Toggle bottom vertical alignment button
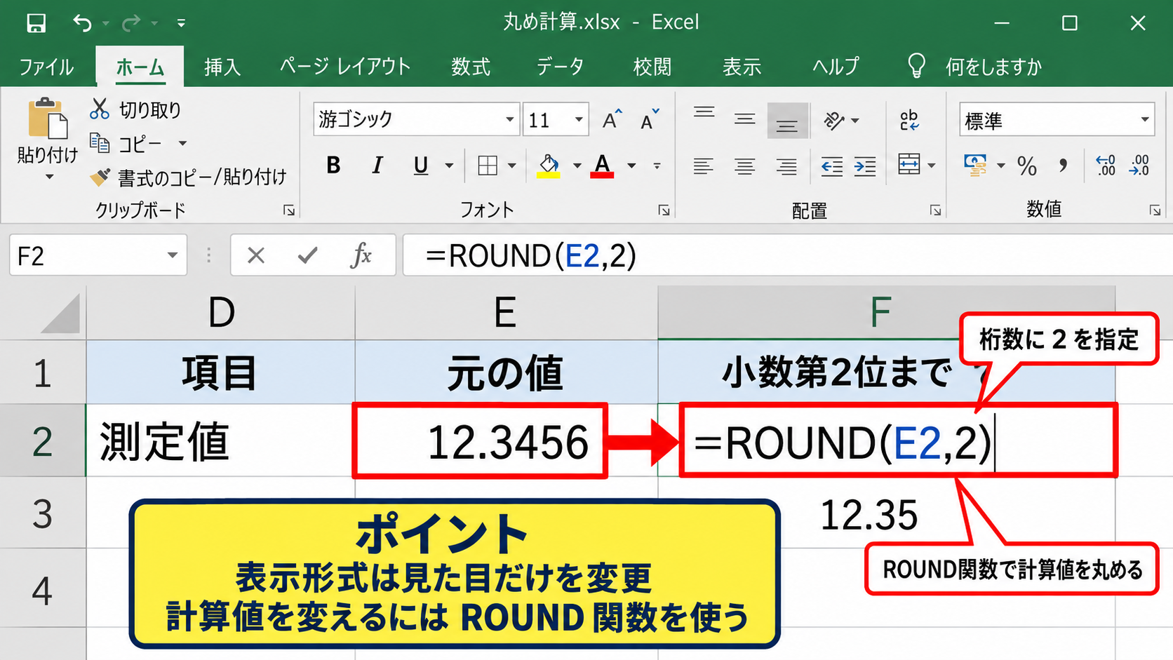 [787, 121]
